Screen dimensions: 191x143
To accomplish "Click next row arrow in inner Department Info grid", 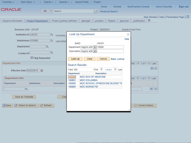I will pos(149,78).
